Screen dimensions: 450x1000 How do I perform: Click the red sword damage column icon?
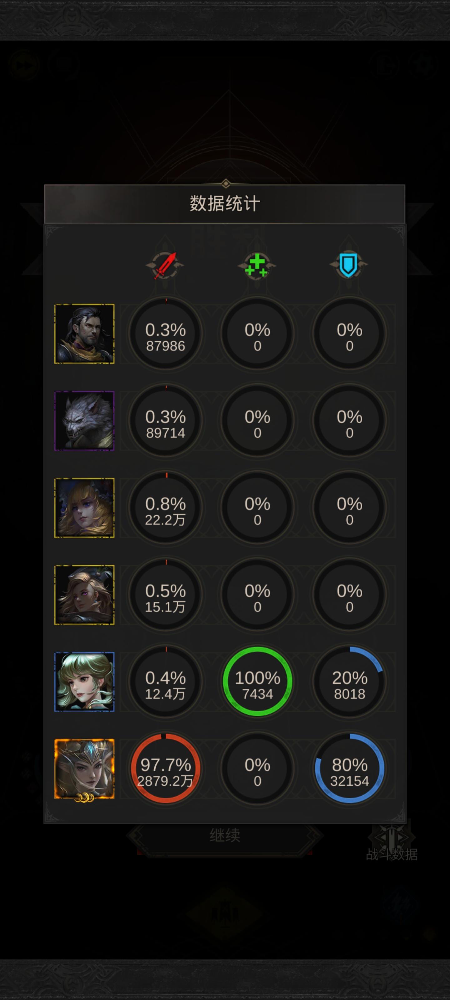(165, 266)
